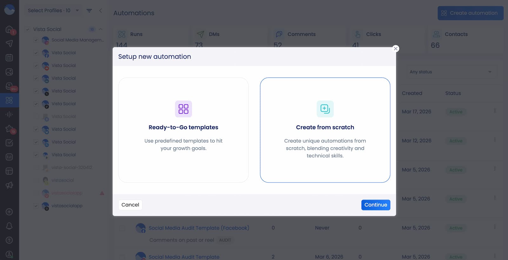Image resolution: width=508 pixels, height=260 pixels.
Task: Click the Clicks stat card icon
Action: point(358,34)
